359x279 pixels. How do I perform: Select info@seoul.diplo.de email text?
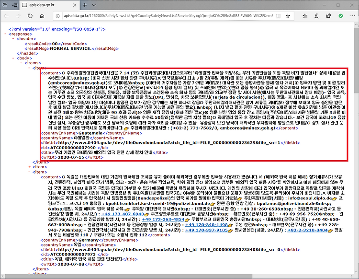click(310, 198)
